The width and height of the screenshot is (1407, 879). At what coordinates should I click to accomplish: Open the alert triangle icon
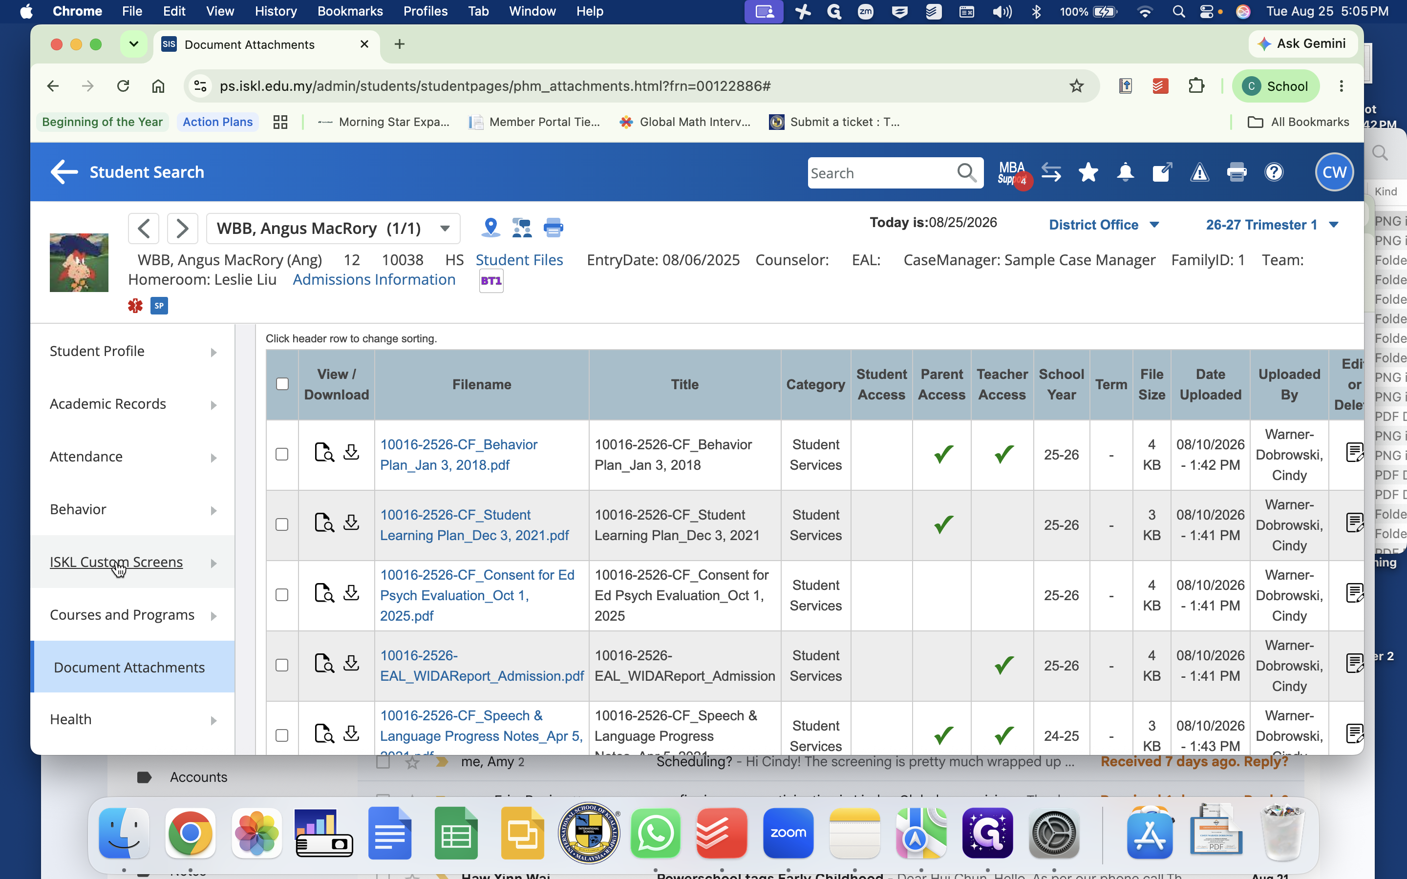1199,173
